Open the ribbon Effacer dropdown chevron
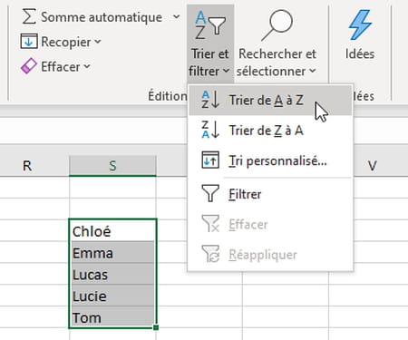Image resolution: width=408 pixels, height=340 pixels. [x=87, y=66]
